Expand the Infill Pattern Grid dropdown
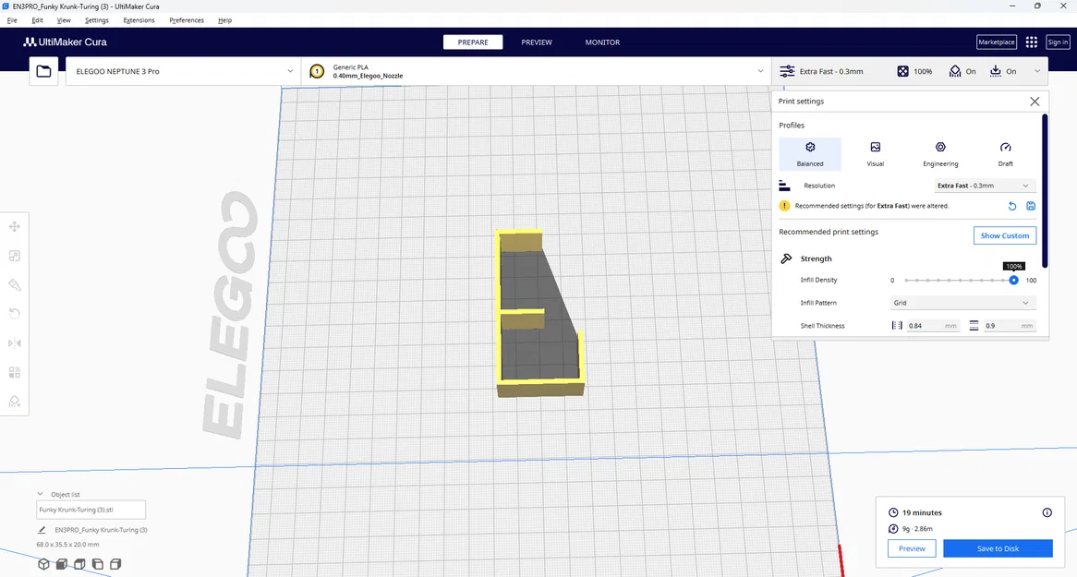Viewport: 1077px width, 577px height. [x=962, y=303]
